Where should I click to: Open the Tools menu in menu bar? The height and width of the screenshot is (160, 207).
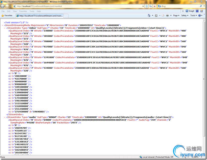point(32,11)
